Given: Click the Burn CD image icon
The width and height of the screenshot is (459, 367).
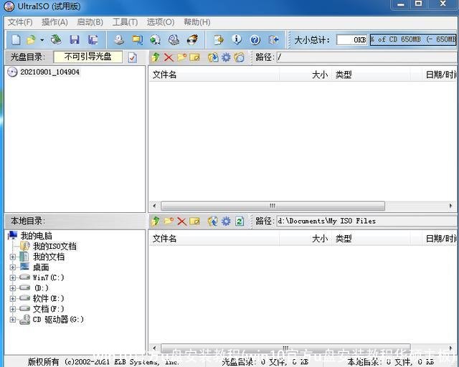Looking at the screenshot, I should tap(192, 40).
